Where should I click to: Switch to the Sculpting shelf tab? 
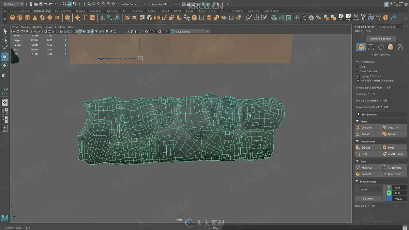point(237,11)
